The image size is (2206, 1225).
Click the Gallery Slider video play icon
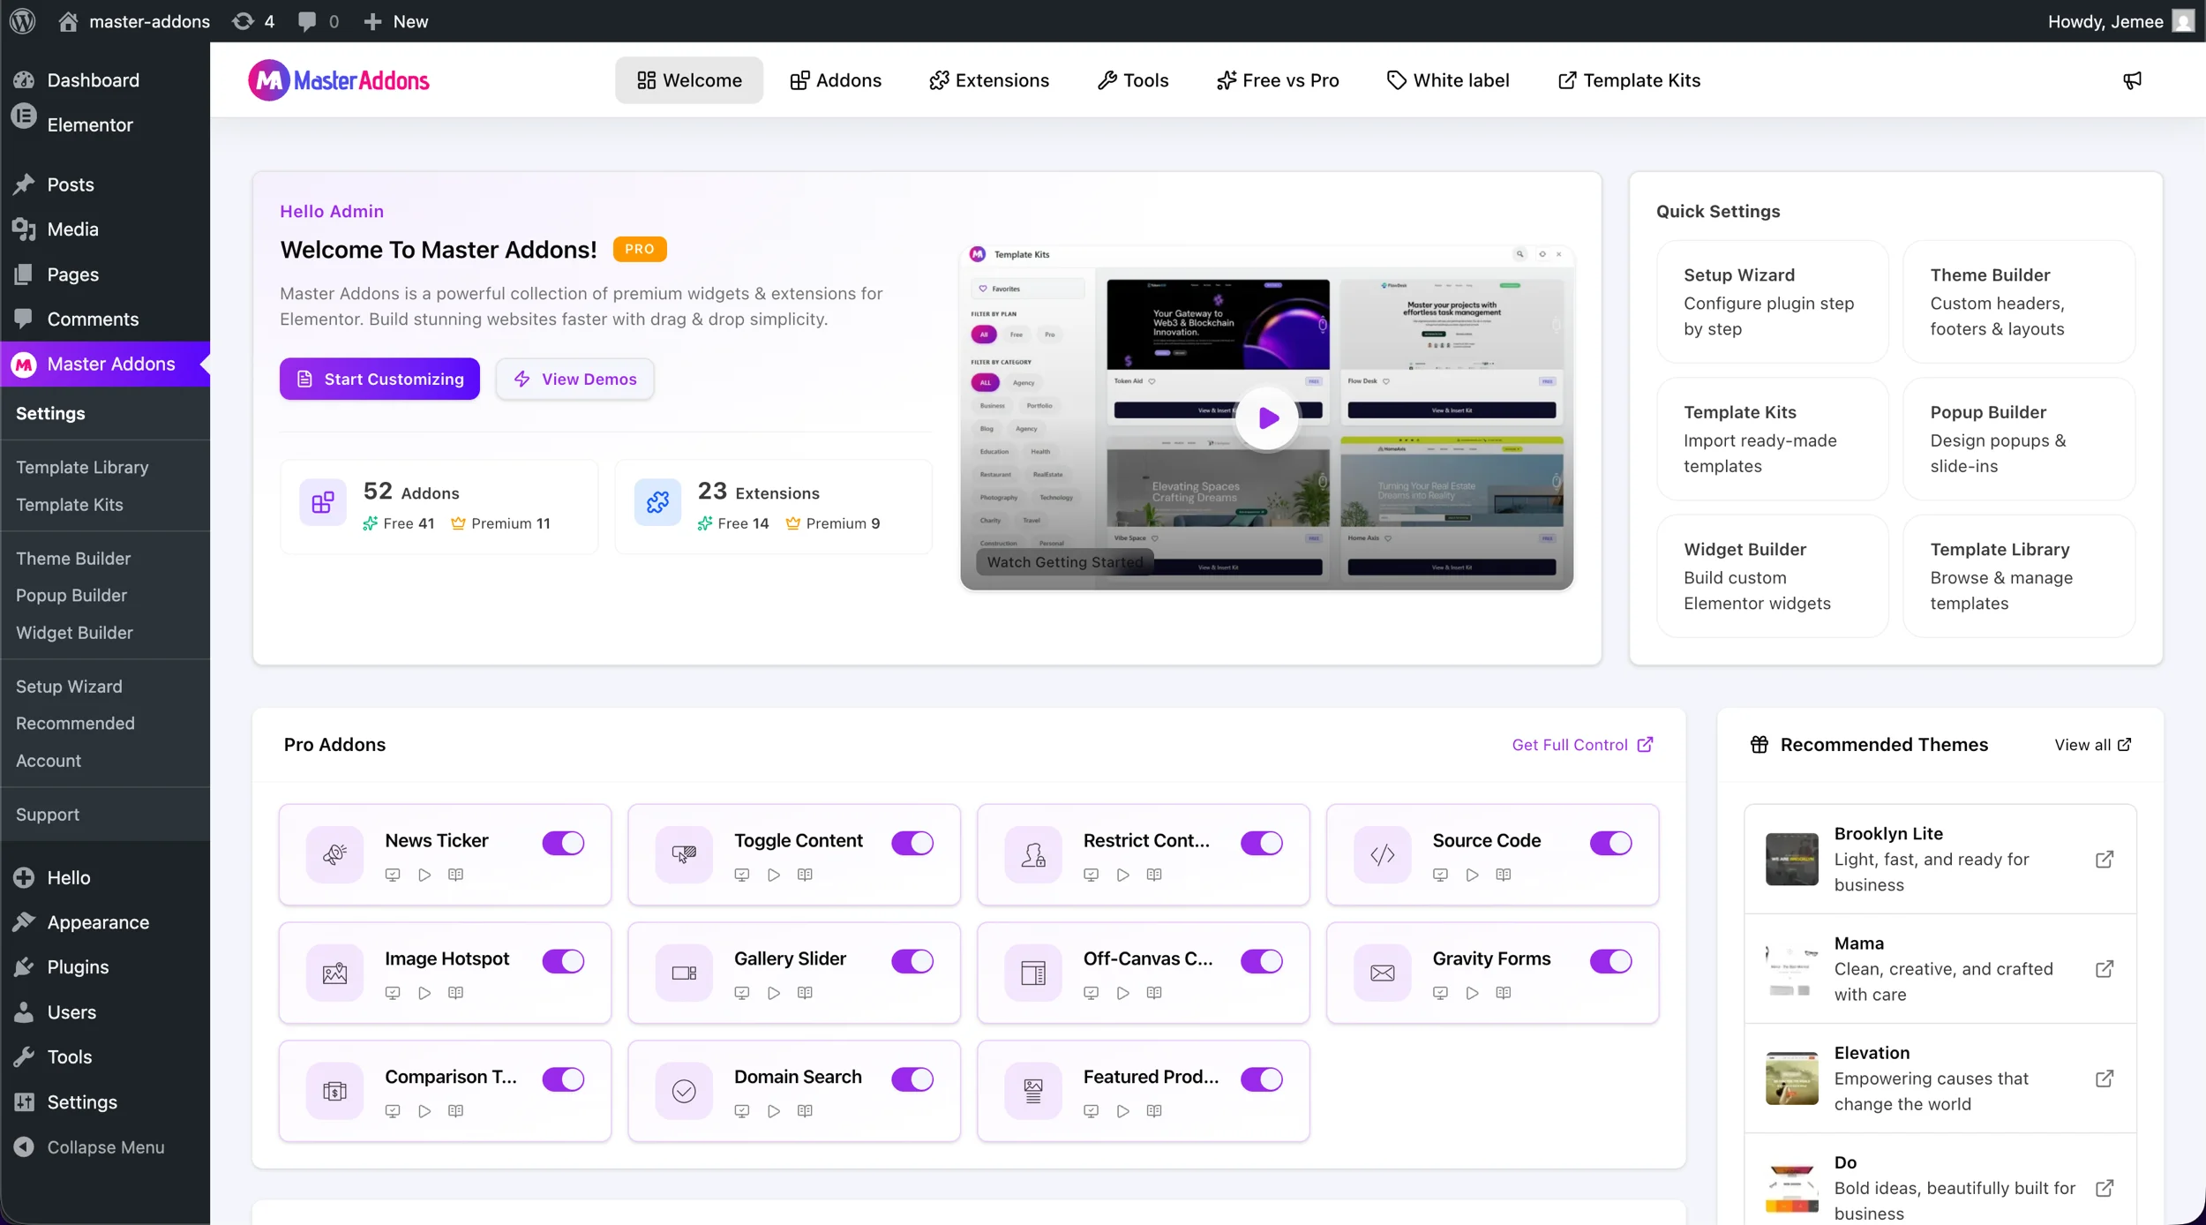click(x=774, y=993)
